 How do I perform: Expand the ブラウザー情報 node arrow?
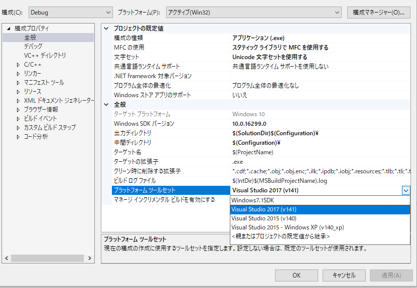18,110
